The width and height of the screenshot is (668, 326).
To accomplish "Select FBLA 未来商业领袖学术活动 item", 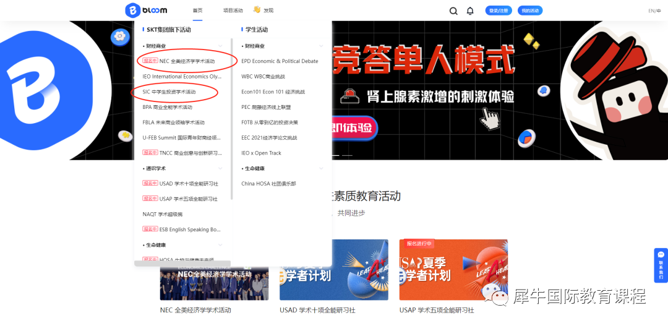I will (174, 122).
